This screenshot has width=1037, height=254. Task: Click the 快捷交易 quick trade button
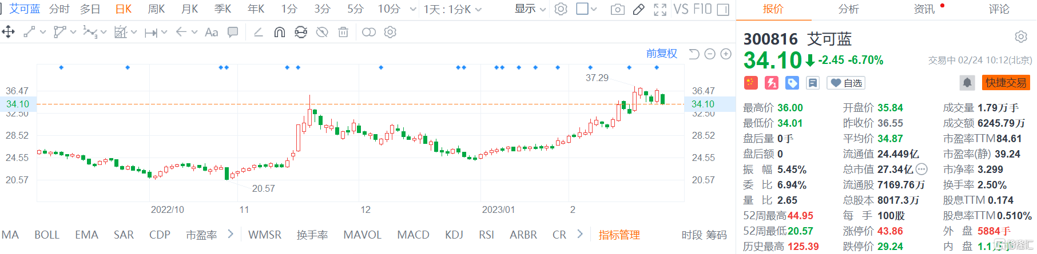[x=1006, y=83]
